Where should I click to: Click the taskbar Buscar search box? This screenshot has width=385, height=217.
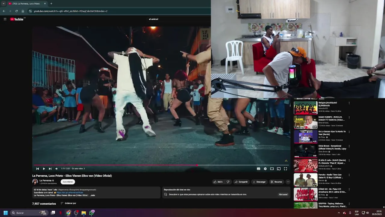coord(29,213)
